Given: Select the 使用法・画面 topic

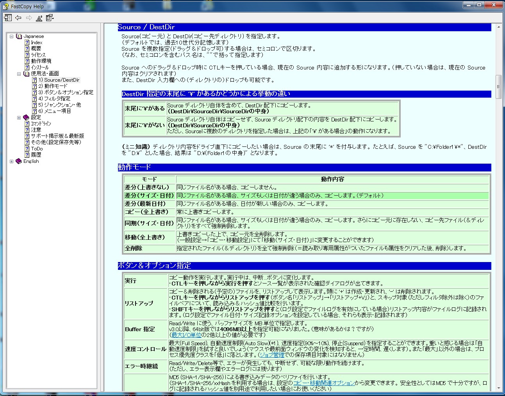Looking at the screenshot, I should pyautogui.click(x=45, y=73).
